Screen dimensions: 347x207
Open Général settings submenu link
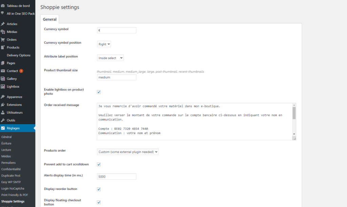6,137
